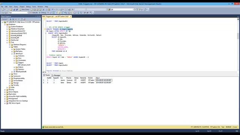Click the Undo icon
The width and height of the screenshot is (240, 135).
[52, 9]
